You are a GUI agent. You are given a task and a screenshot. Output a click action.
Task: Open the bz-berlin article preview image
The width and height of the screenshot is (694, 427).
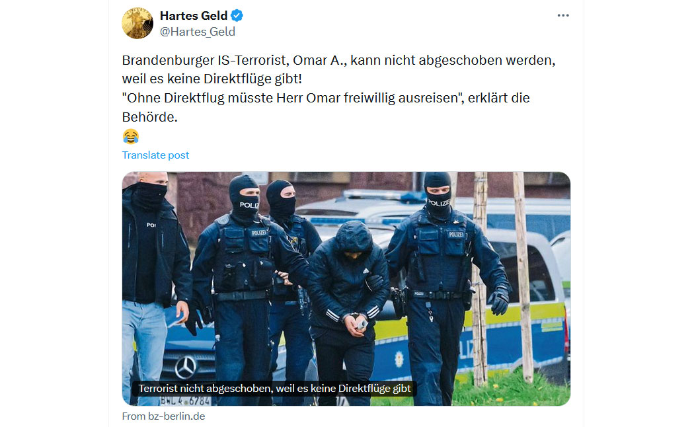coord(346,288)
